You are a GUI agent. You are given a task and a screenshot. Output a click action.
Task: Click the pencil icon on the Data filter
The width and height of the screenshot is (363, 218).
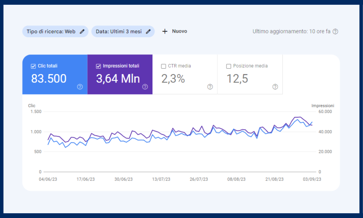click(148, 32)
